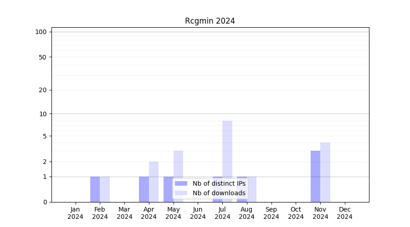The width and height of the screenshot is (410, 227).
Task: Click the 'Jan 2024' x-axis label
Action: point(76,213)
